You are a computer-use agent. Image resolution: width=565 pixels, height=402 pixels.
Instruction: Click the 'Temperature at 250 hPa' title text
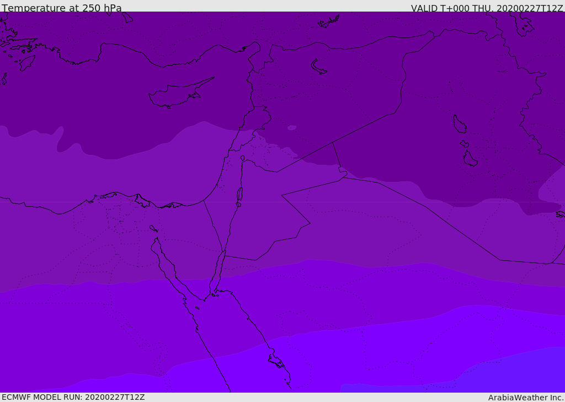(x=62, y=8)
